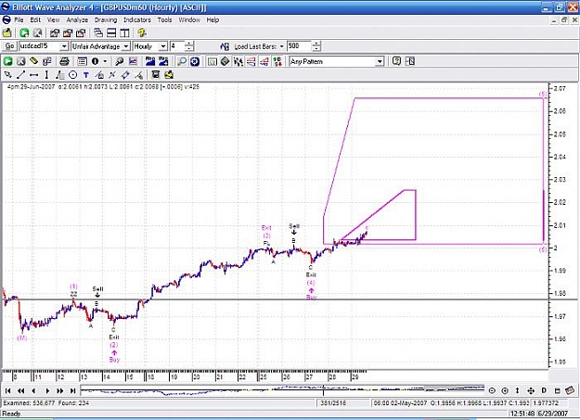Image resolution: width=580 pixels, height=420 pixels.
Task: Jump to first bar playback button
Action: [7, 390]
